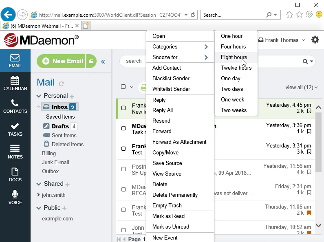Toggle flag on Yesterday 11:56 am message
The image size is (324, 242).
pyautogui.click(x=309, y=172)
